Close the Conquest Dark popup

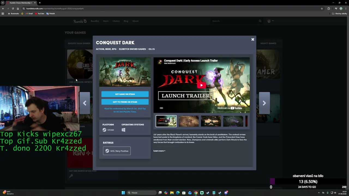(x=253, y=39)
